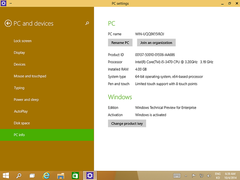Open the Windows Start button
Image resolution: width=240 pixels, height=180 pixels.
pyautogui.click(x=6, y=175)
